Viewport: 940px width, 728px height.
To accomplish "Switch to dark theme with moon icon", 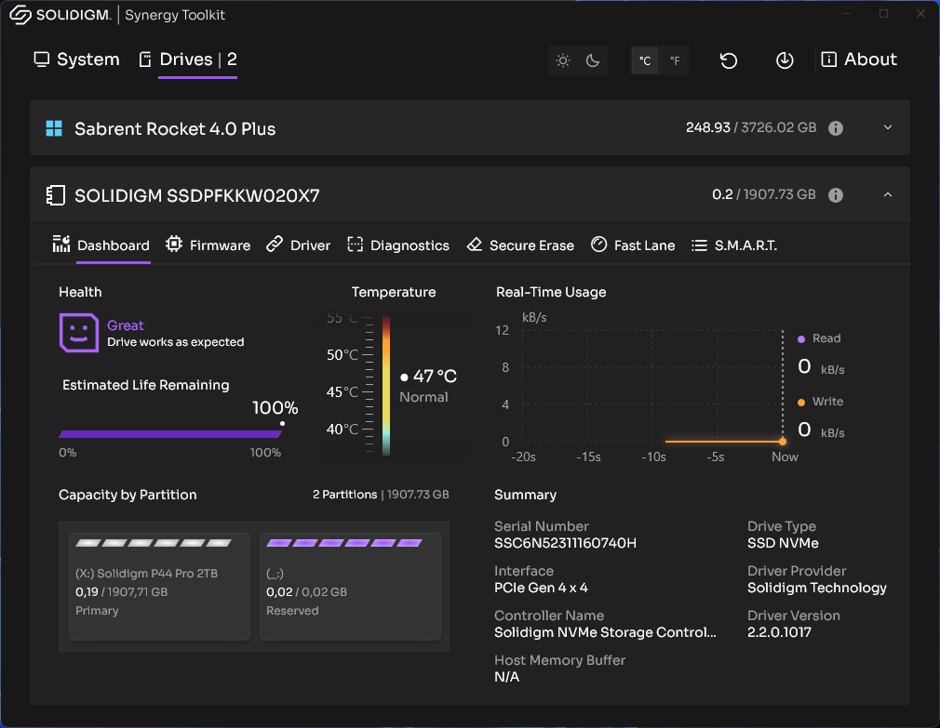I will 593,60.
